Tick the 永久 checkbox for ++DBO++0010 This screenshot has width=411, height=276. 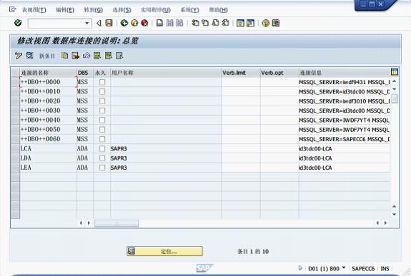[x=102, y=91]
